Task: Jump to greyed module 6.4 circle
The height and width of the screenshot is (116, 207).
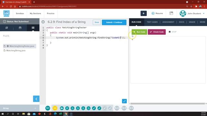Action: [124, 108]
